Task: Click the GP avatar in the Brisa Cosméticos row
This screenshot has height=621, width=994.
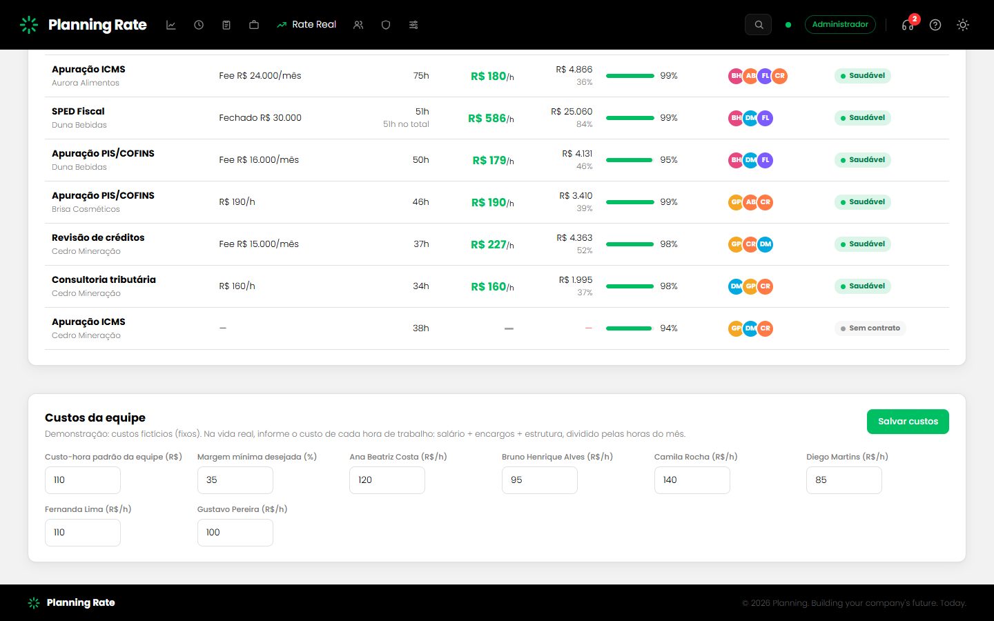Action: pyautogui.click(x=736, y=202)
